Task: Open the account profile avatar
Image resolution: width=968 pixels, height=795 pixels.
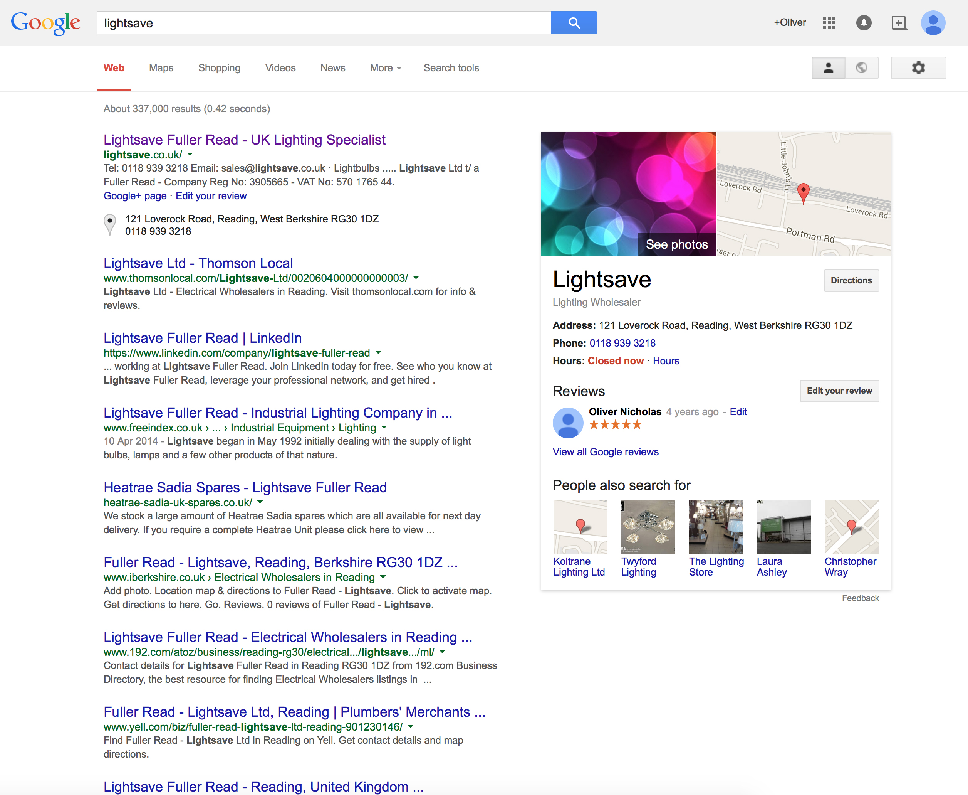Action: click(933, 23)
